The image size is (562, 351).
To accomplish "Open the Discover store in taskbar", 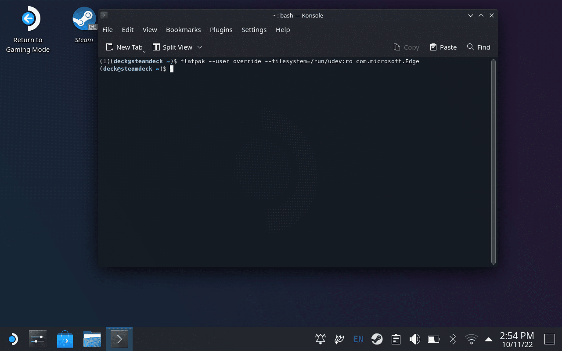I will click(65, 339).
